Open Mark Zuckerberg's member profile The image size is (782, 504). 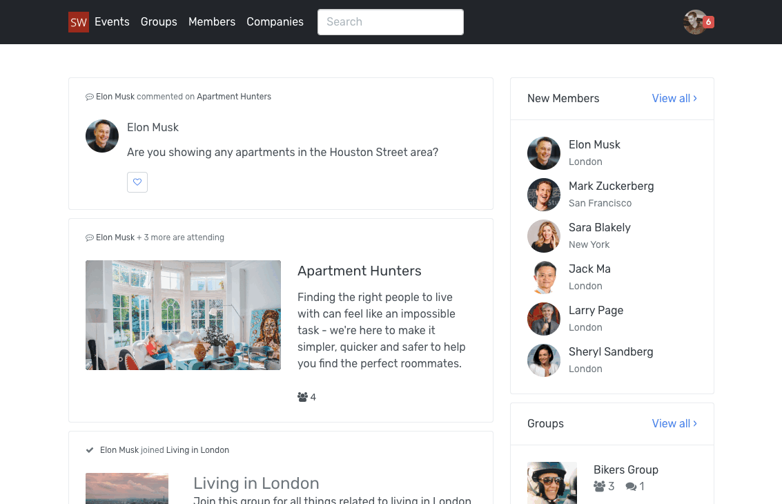click(x=611, y=186)
